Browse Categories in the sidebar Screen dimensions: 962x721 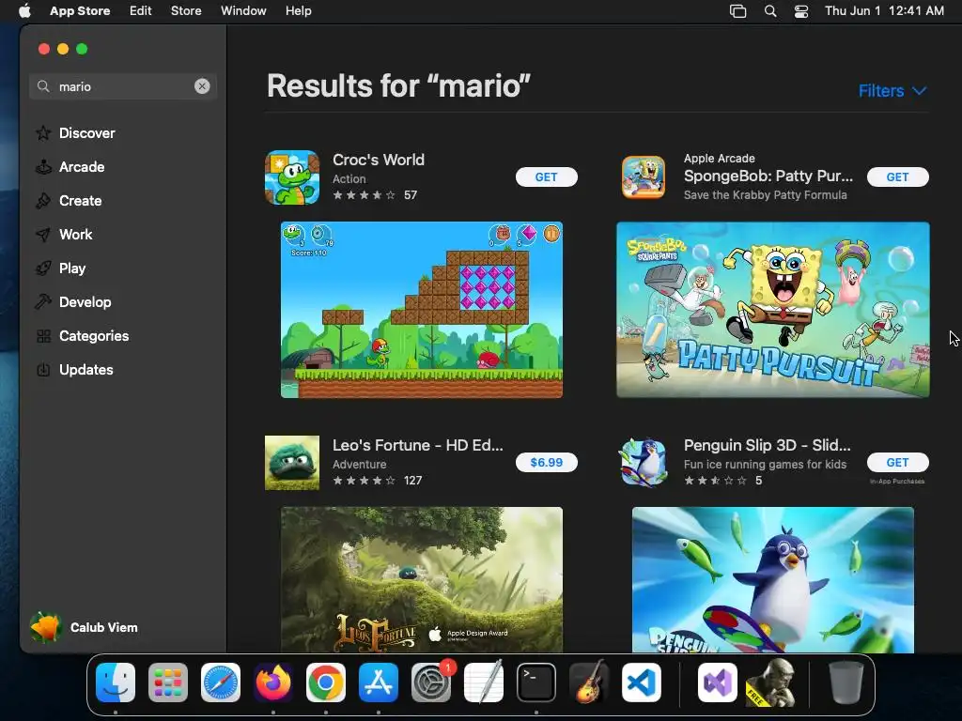pyautogui.click(x=83, y=336)
